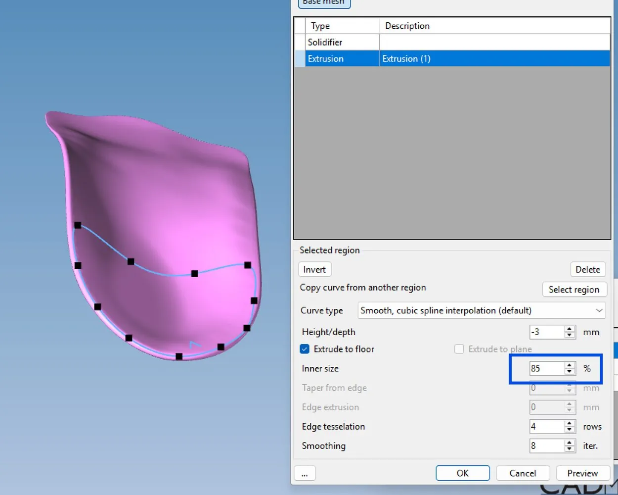
Task: Toggle the Extrude to plane checkbox
Action: pos(459,349)
